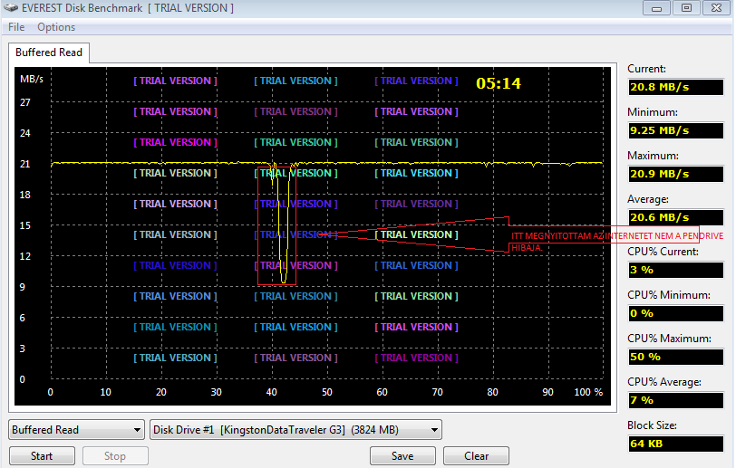
Task: Click the Save button
Action: (x=402, y=456)
